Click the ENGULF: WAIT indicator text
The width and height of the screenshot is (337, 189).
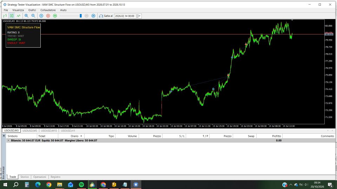coord(16,43)
